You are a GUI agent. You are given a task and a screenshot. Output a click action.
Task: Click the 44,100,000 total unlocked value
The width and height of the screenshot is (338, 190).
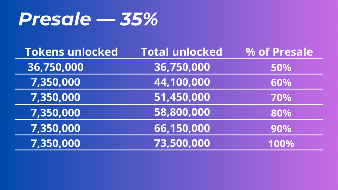[182, 82]
